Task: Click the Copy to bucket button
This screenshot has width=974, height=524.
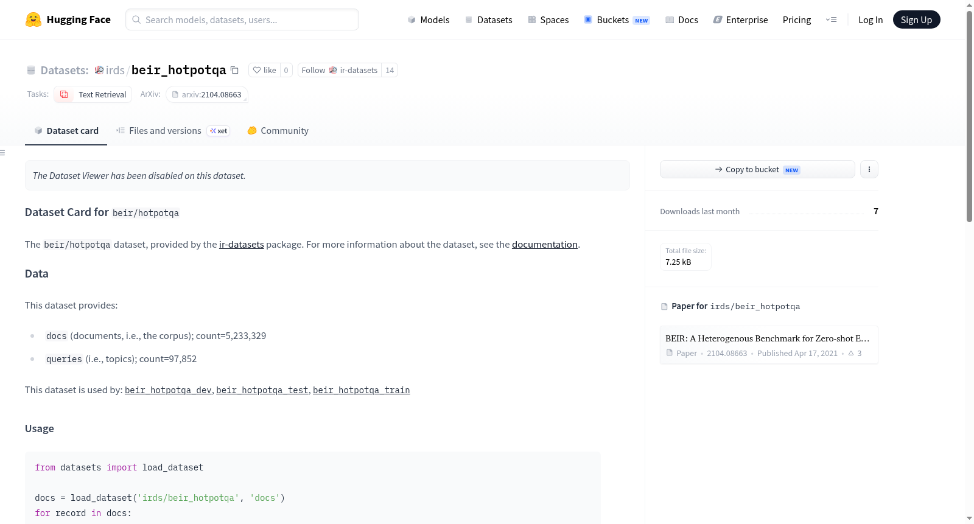Action: coord(757,169)
